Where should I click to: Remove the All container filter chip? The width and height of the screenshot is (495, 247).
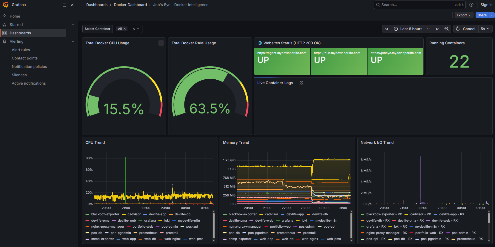pos(125,29)
